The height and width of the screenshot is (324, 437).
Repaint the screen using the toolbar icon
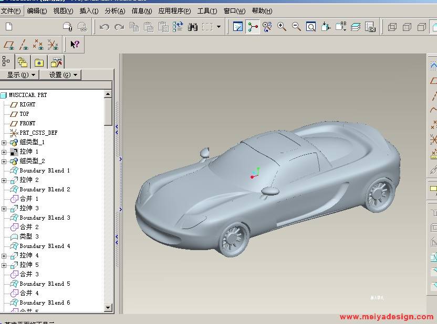[238, 27]
